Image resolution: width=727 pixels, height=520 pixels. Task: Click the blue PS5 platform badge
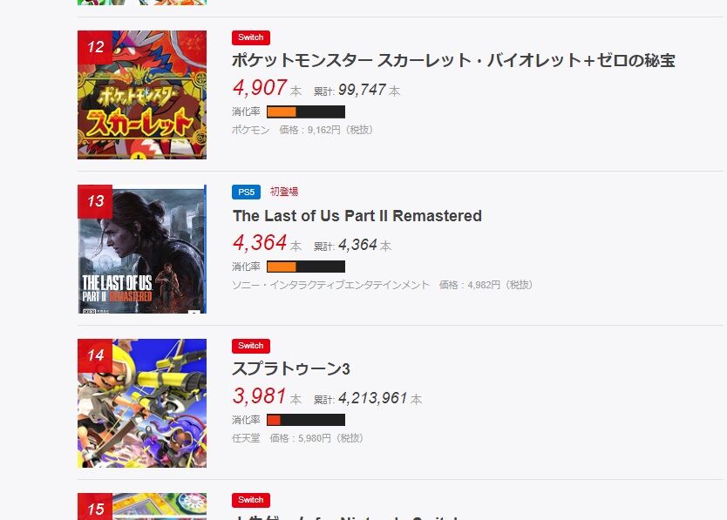(x=246, y=192)
